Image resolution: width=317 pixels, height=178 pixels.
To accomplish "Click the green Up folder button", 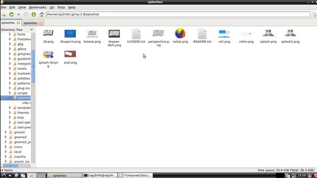I will (x=34, y=14).
